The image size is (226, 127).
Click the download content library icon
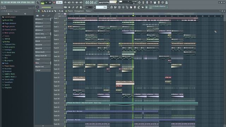(x=166, y=2)
